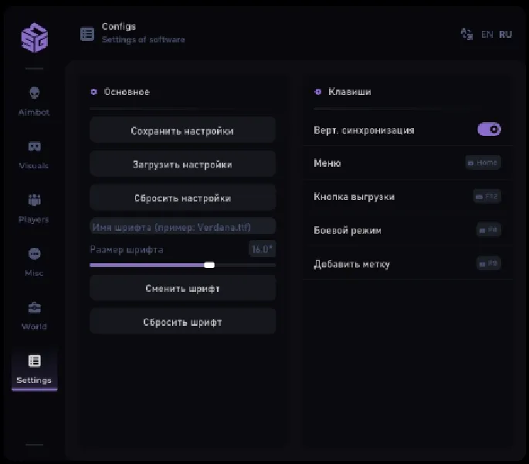
Task: Focus the Имя шрифта input field
Action: click(182, 226)
